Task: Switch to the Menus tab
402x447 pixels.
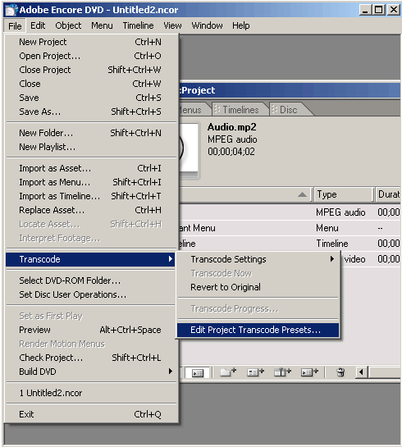Action: 193,110
